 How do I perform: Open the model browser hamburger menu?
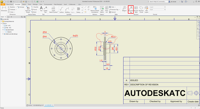coord(24,17)
